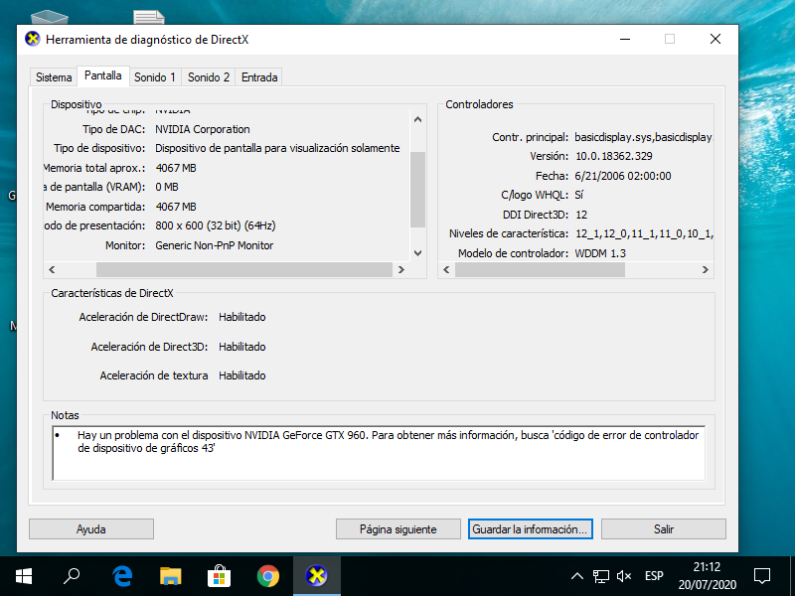Select the '0 MB' VRAM value
The height and width of the screenshot is (596, 795).
(167, 187)
